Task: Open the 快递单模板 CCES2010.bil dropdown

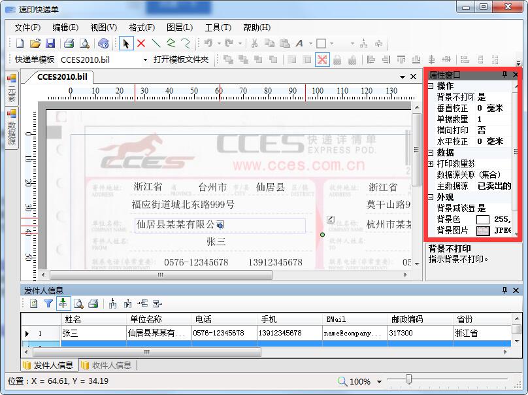Action: coord(145,60)
